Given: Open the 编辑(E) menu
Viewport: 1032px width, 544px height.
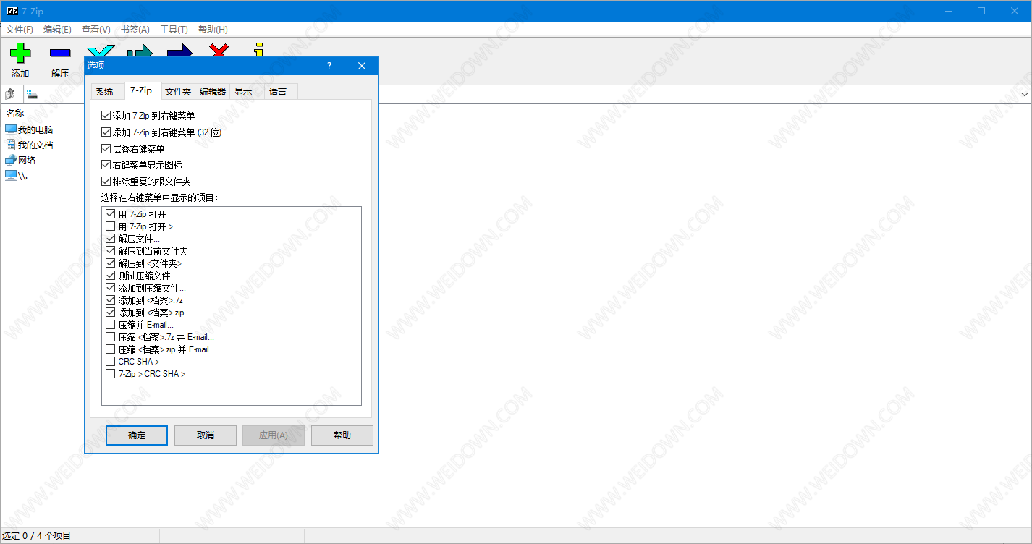Looking at the screenshot, I should coord(57,30).
